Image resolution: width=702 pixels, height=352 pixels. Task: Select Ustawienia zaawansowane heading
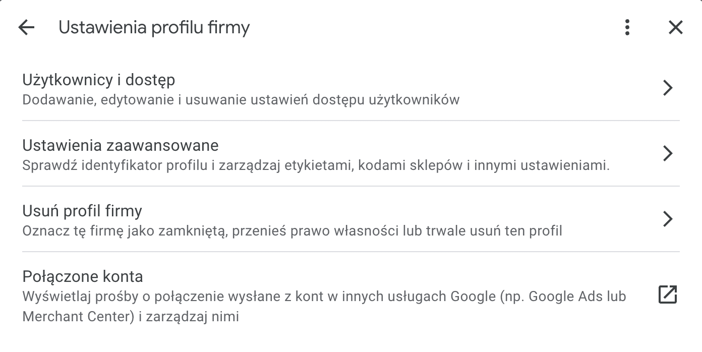[121, 145]
